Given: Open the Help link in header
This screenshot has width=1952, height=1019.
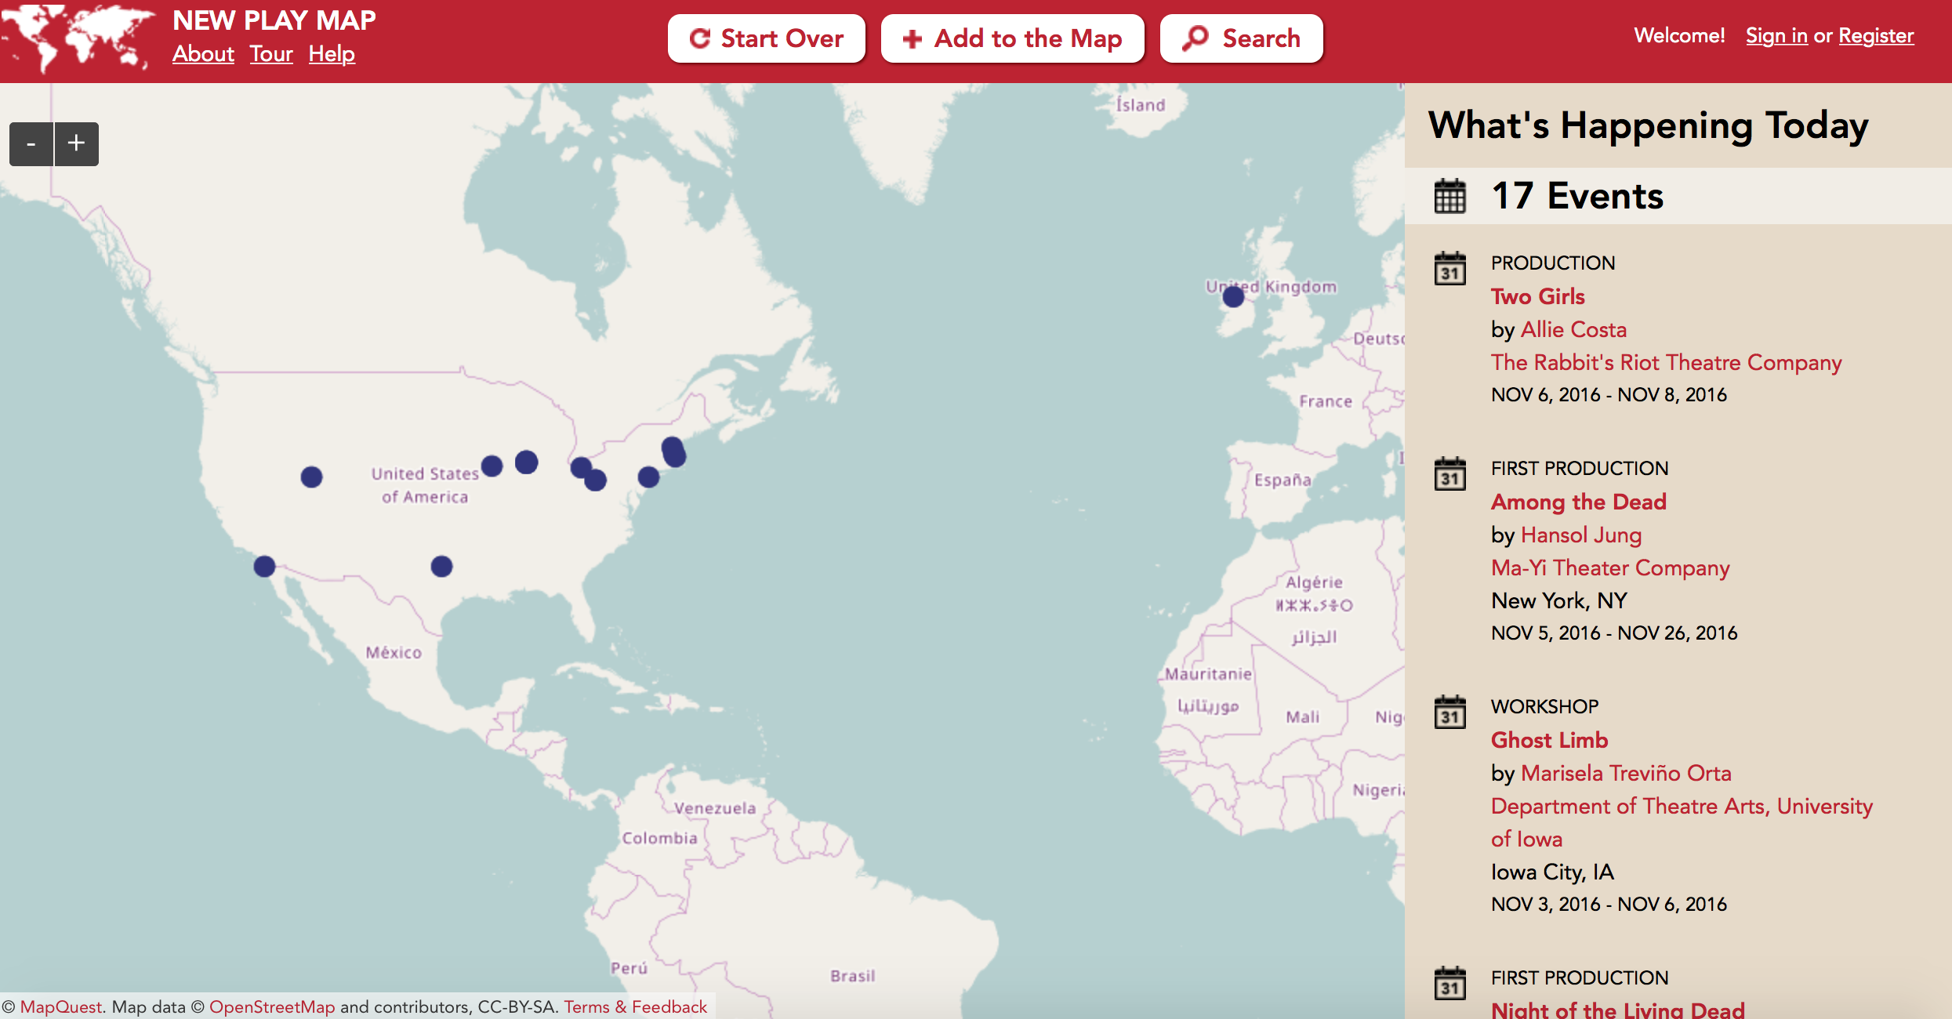Looking at the screenshot, I should pos(332,54).
